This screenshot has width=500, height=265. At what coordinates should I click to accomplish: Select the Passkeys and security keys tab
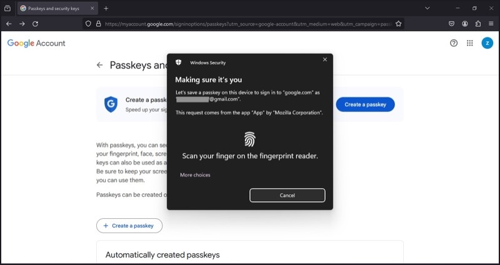[57, 9]
